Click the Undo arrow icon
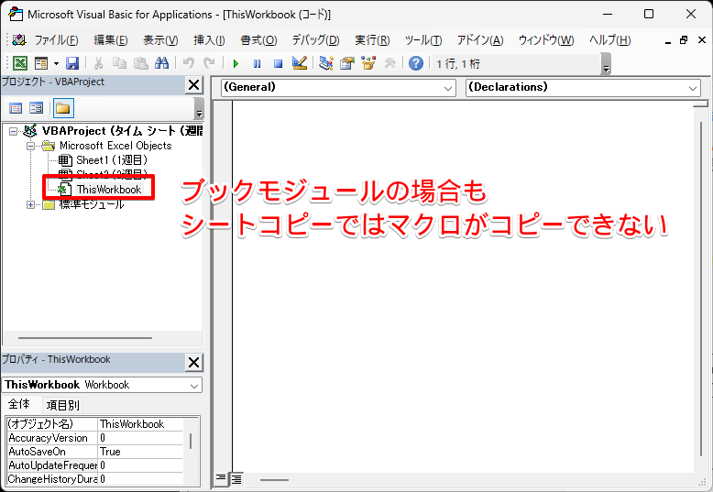Screen dimensions: 713x492 click(188, 63)
